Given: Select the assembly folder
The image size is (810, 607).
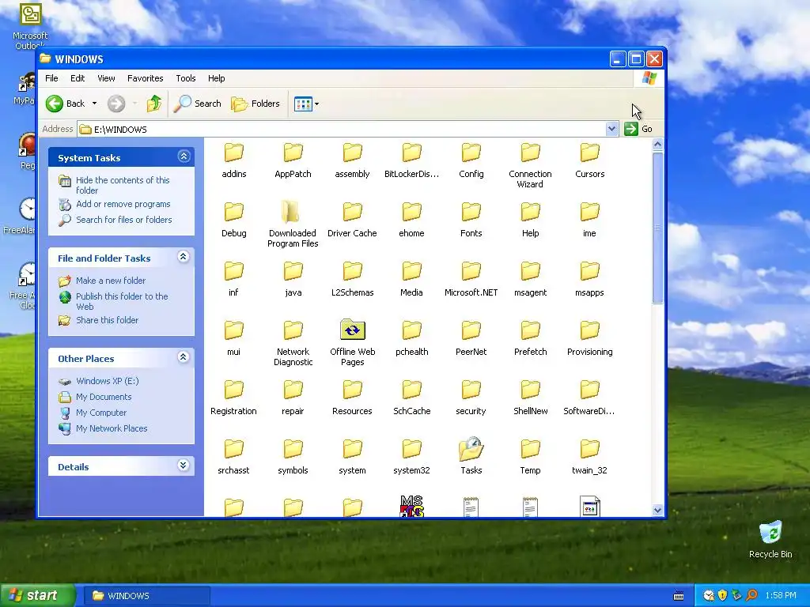Looking at the screenshot, I should 352,160.
